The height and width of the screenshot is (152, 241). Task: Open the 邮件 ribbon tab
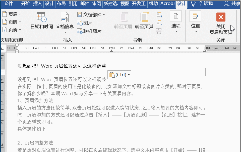[x=85, y=3]
